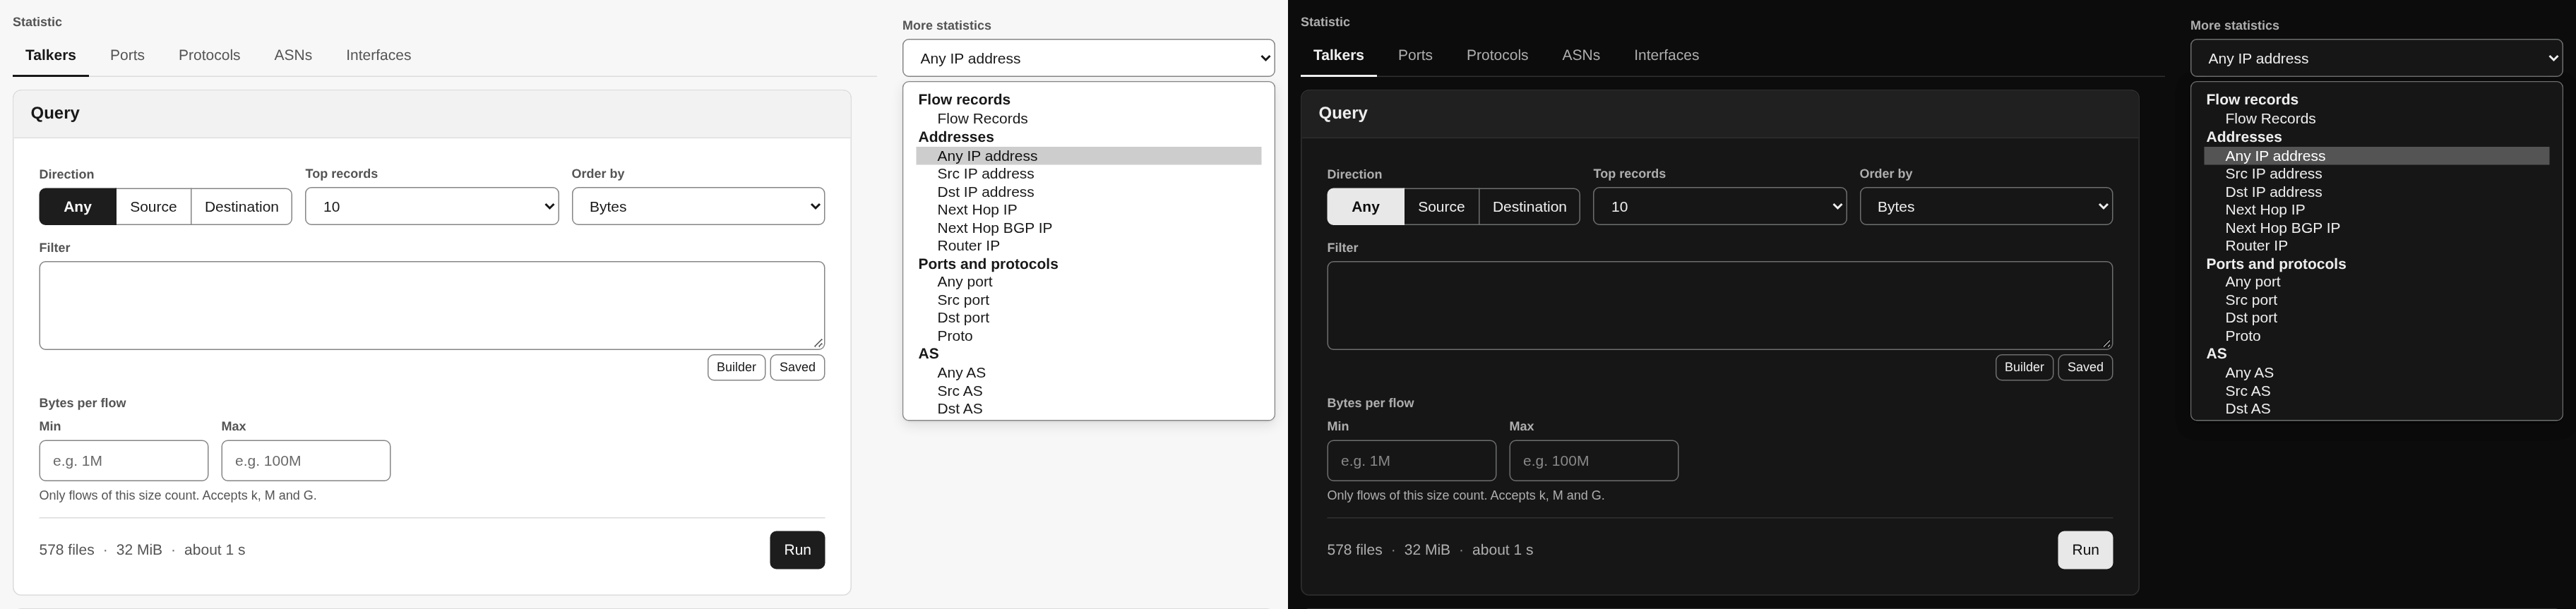
Task: Open the Ports tab in light panel
Action: pos(127,56)
